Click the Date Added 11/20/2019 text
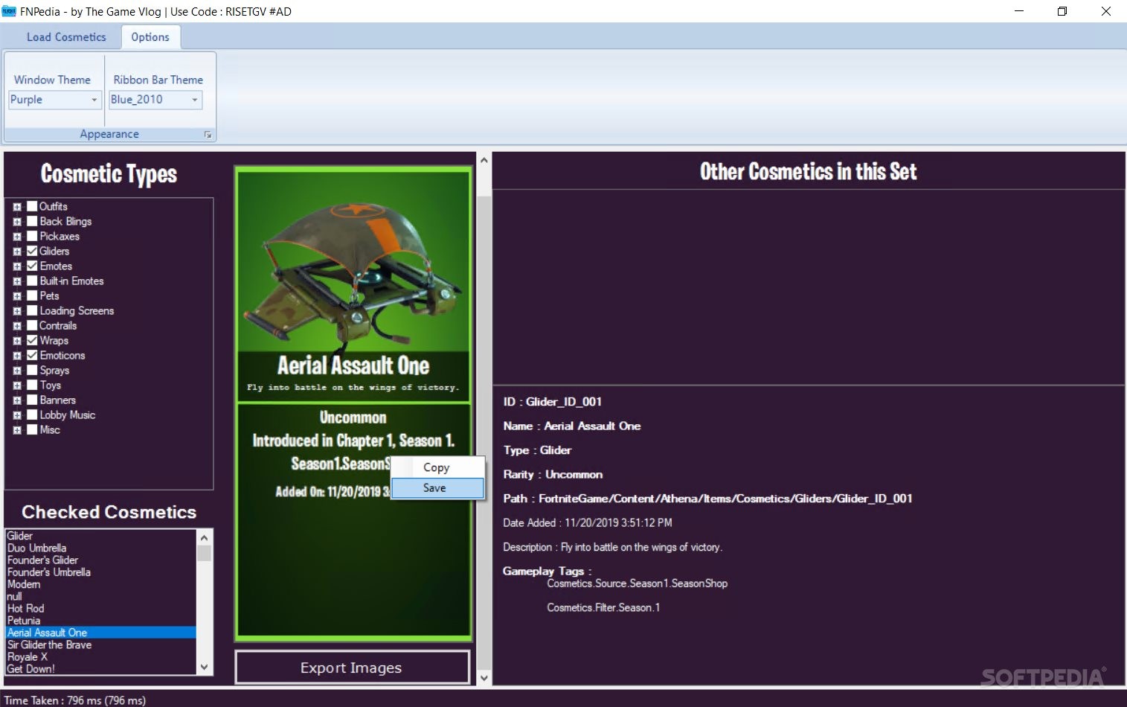 588,523
